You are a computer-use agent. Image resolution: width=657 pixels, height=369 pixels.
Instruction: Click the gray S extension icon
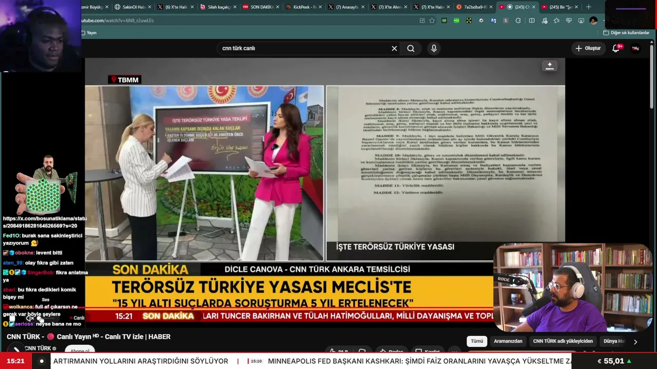[x=506, y=20]
